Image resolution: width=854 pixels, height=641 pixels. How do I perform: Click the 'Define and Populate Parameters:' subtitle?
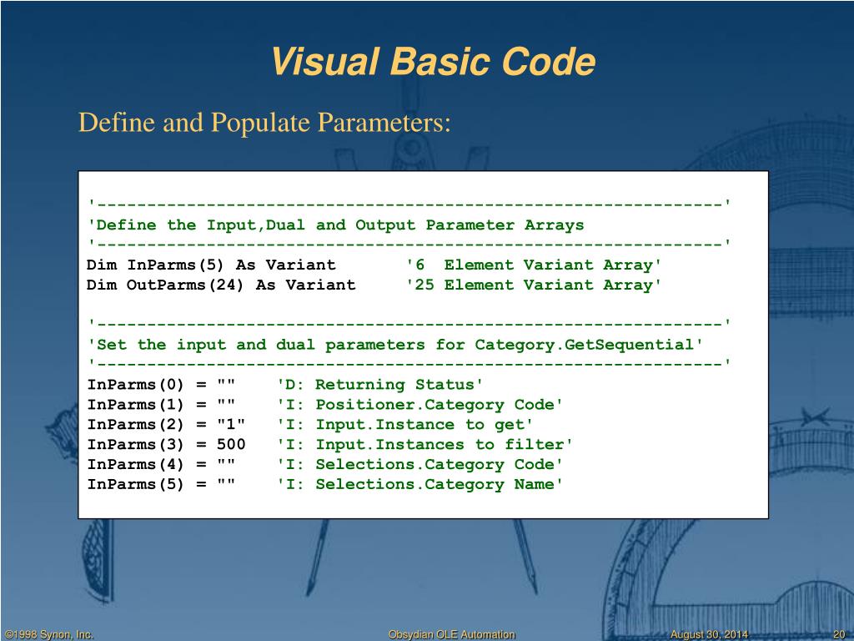point(264,122)
